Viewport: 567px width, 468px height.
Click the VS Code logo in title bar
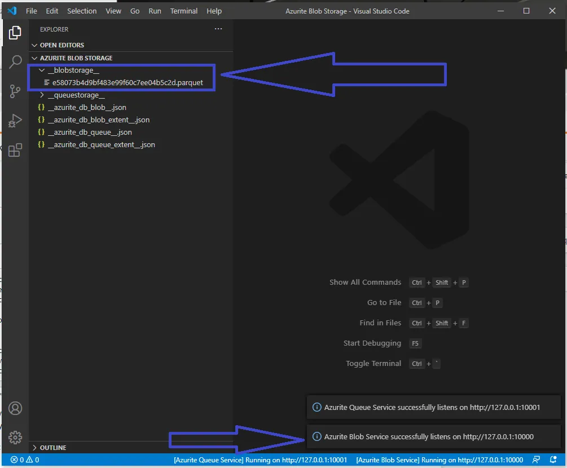(x=12, y=11)
